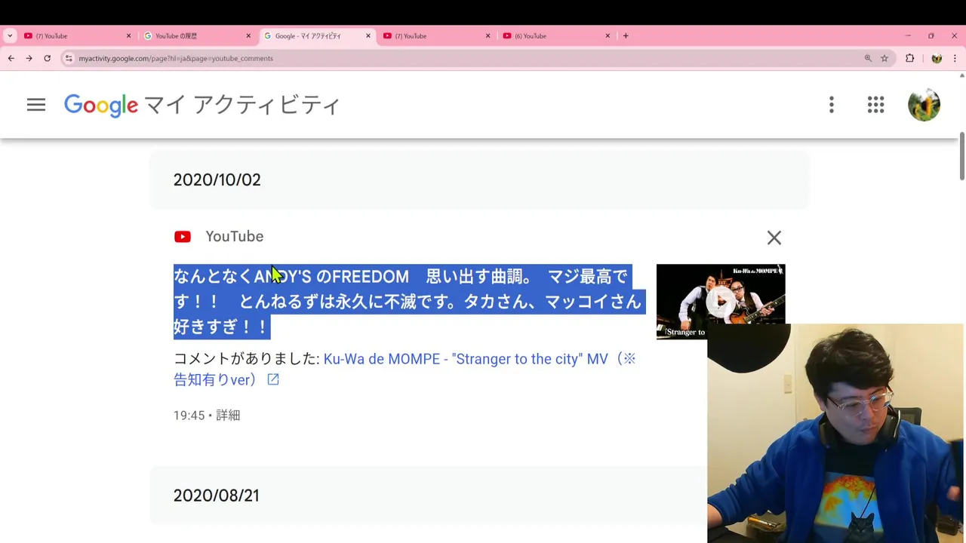The width and height of the screenshot is (966, 543).
Task: Close the '(6) YouTube' tab
Action: [608, 35]
